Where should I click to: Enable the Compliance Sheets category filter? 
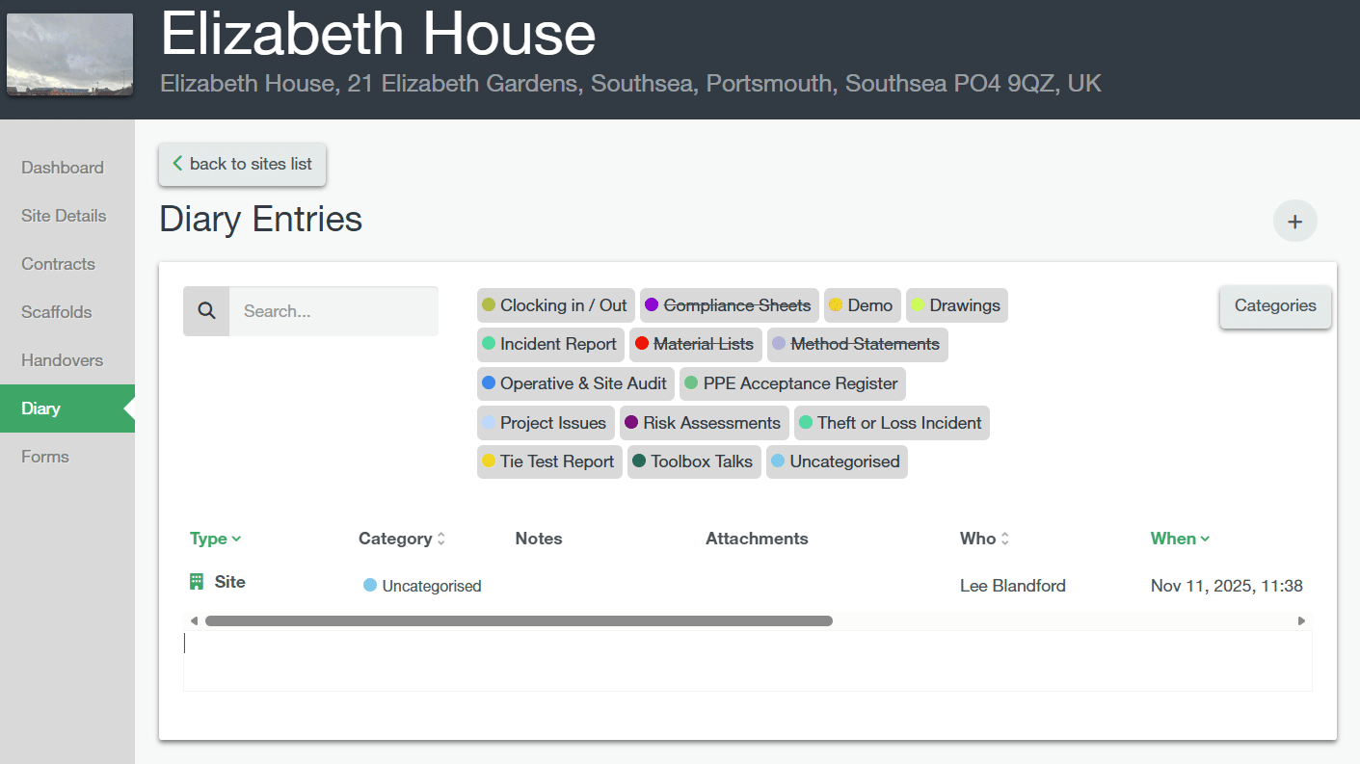point(729,305)
